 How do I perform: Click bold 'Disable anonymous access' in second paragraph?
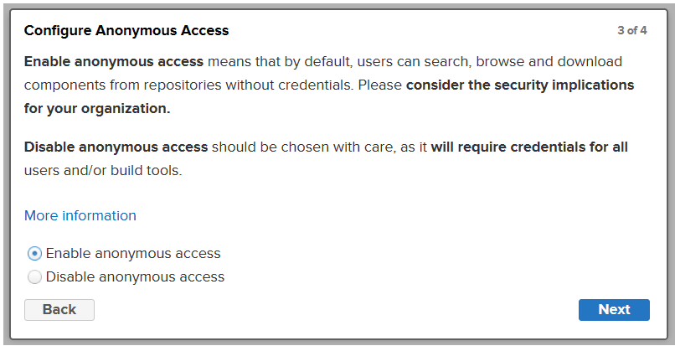coord(116,147)
